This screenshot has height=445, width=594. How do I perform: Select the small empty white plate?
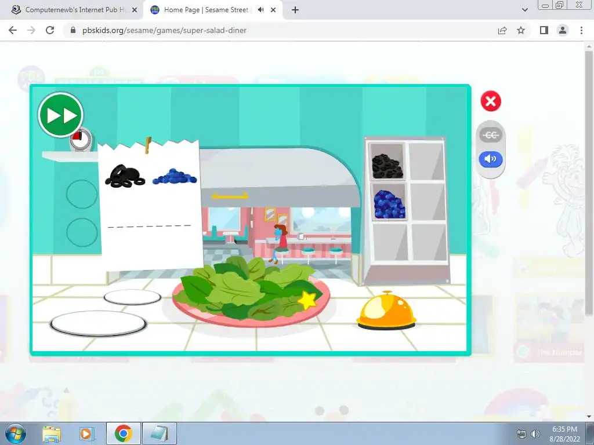(132, 297)
